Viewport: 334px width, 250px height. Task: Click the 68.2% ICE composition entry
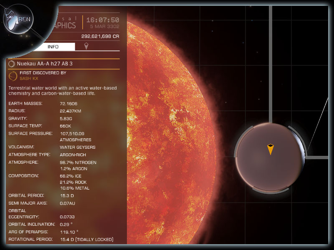71,176
